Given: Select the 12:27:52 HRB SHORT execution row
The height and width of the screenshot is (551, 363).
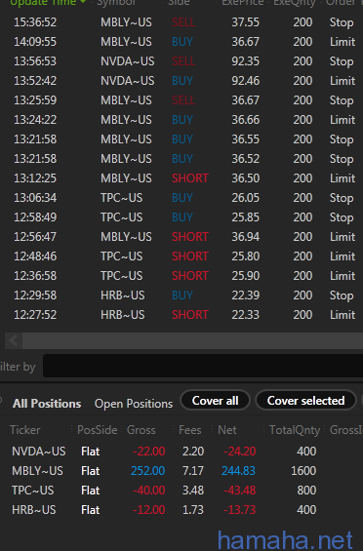Looking at the screenshot, I should tap(181, 315).
